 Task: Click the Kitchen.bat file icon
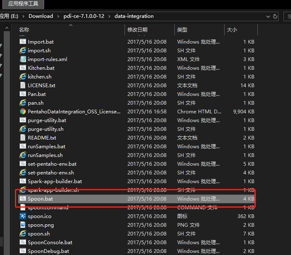coord(23,68)
